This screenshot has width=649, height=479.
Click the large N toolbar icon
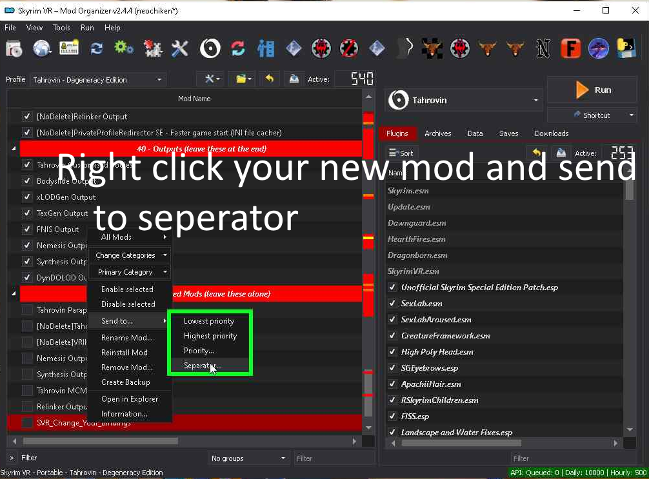(x=543, y=48)
